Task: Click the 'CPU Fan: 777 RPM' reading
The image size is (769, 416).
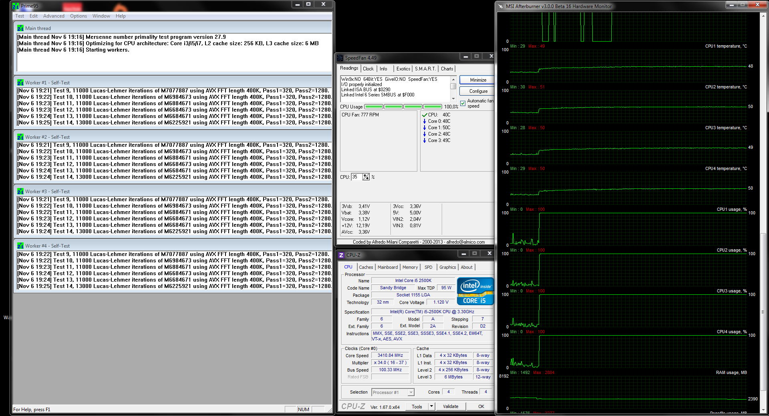Action: pyautogui.click(x=360, y=115)
